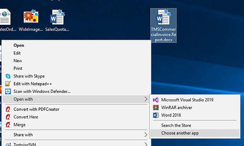This screenshot has width=244, height=146.
Task: Expand the Open with submenu arrow
Action: coord(146,99)
